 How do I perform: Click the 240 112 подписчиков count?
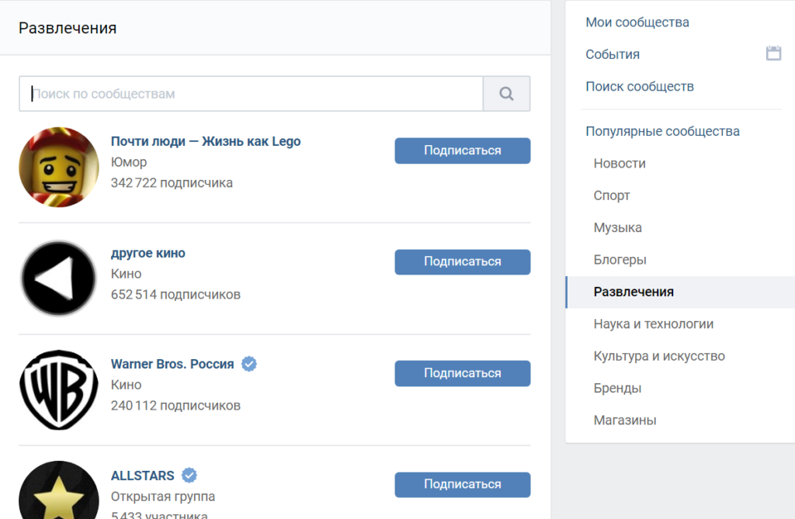[x=175, y=406]
